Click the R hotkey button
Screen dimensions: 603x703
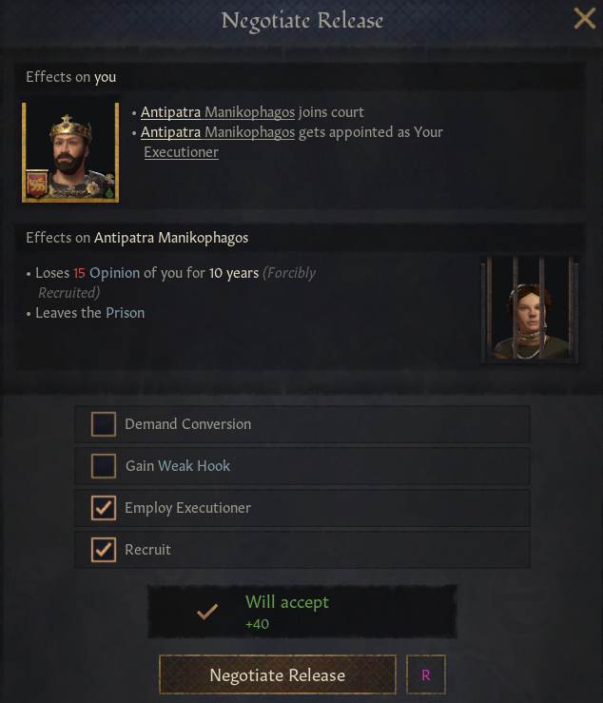click(x=426, y=674)
